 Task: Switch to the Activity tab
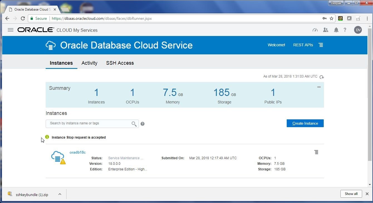point(89,63)
